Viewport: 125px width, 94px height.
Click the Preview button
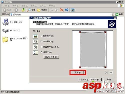(x=77, y=72)
